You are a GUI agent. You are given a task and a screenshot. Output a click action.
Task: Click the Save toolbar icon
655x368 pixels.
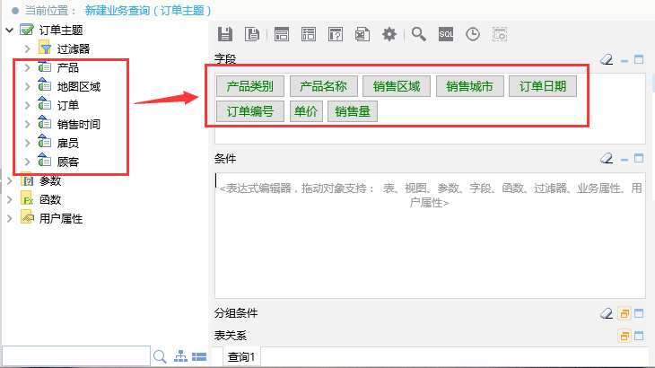(225, 34)
